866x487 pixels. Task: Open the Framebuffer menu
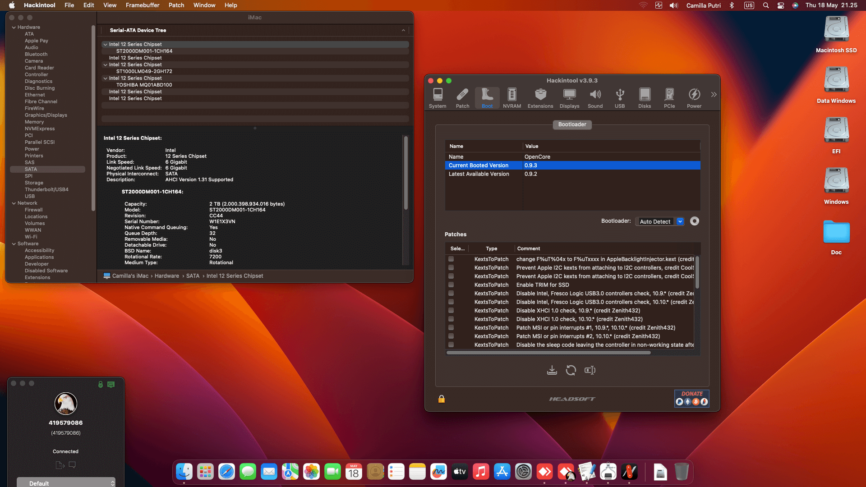click(x=143, y=5)
